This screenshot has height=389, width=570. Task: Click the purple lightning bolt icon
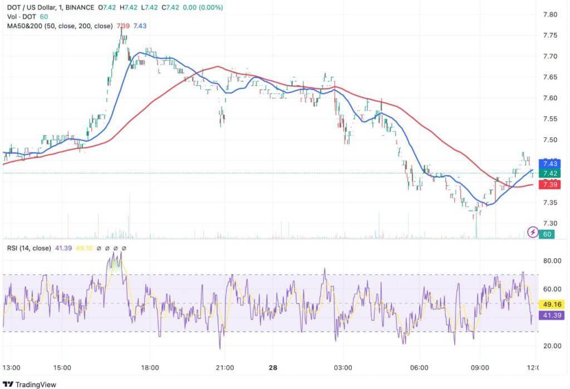click(533, 232)
